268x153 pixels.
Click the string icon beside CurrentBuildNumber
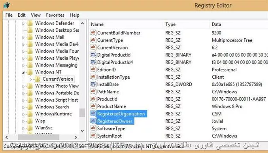[x=93, y=32]
